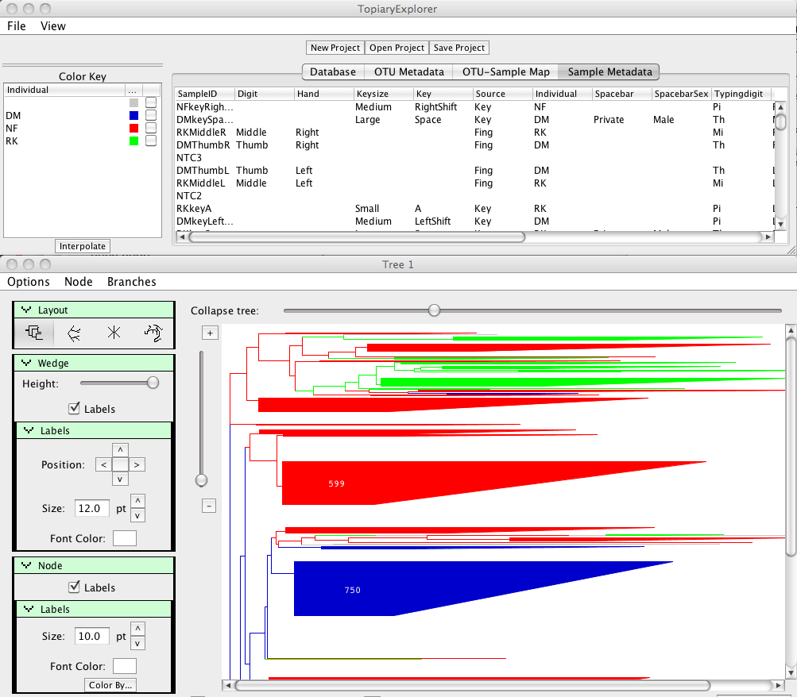Switch to the OTU Metadata tab
Screen dimensions: 797x697
coord(409,71)
